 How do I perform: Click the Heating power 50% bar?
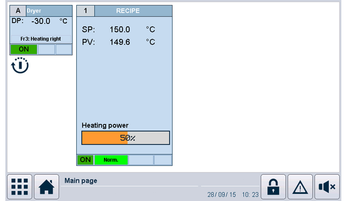point(126,138)
